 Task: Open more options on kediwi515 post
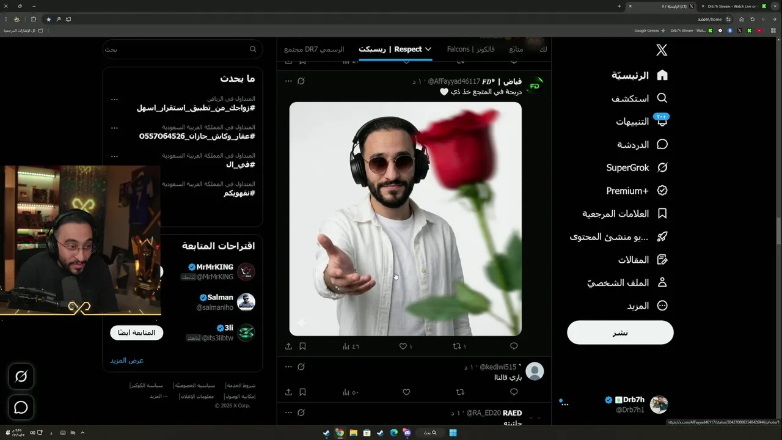288,367
